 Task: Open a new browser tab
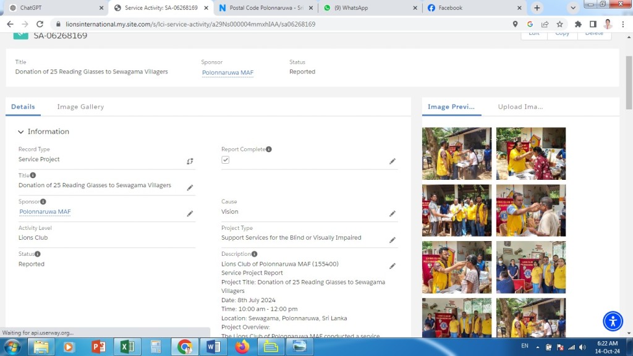537,7
